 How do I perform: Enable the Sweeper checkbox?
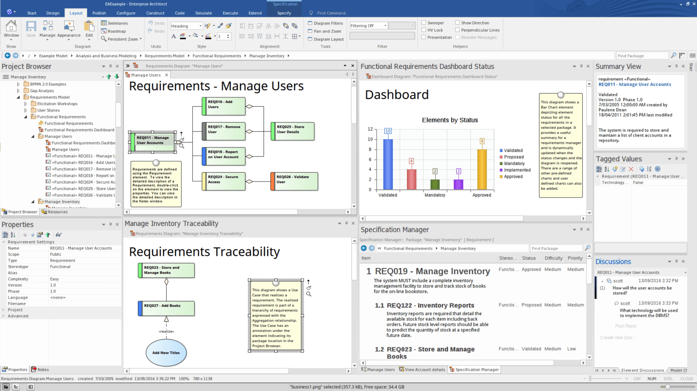pyautogui.click(x=424, y=23)
